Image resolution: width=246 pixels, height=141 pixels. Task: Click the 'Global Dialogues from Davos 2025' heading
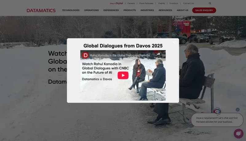123,46
